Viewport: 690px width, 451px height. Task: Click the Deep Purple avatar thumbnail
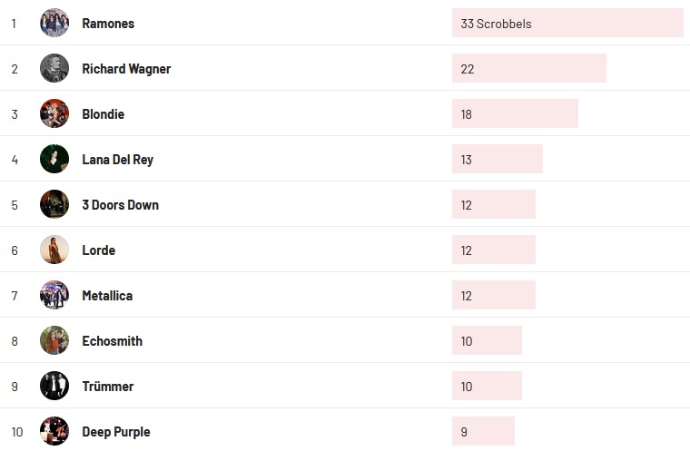point(54,431)
